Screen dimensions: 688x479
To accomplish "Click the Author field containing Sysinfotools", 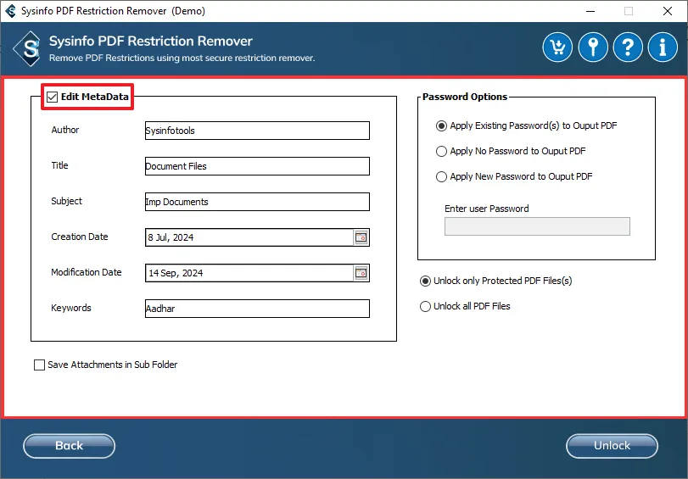I will point(257,131).
